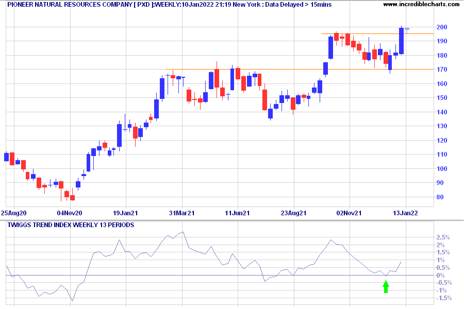The height and width of the screenshot is (309, 464).
Task: Click the price axis label 160
Action: (x=442, y=83)
